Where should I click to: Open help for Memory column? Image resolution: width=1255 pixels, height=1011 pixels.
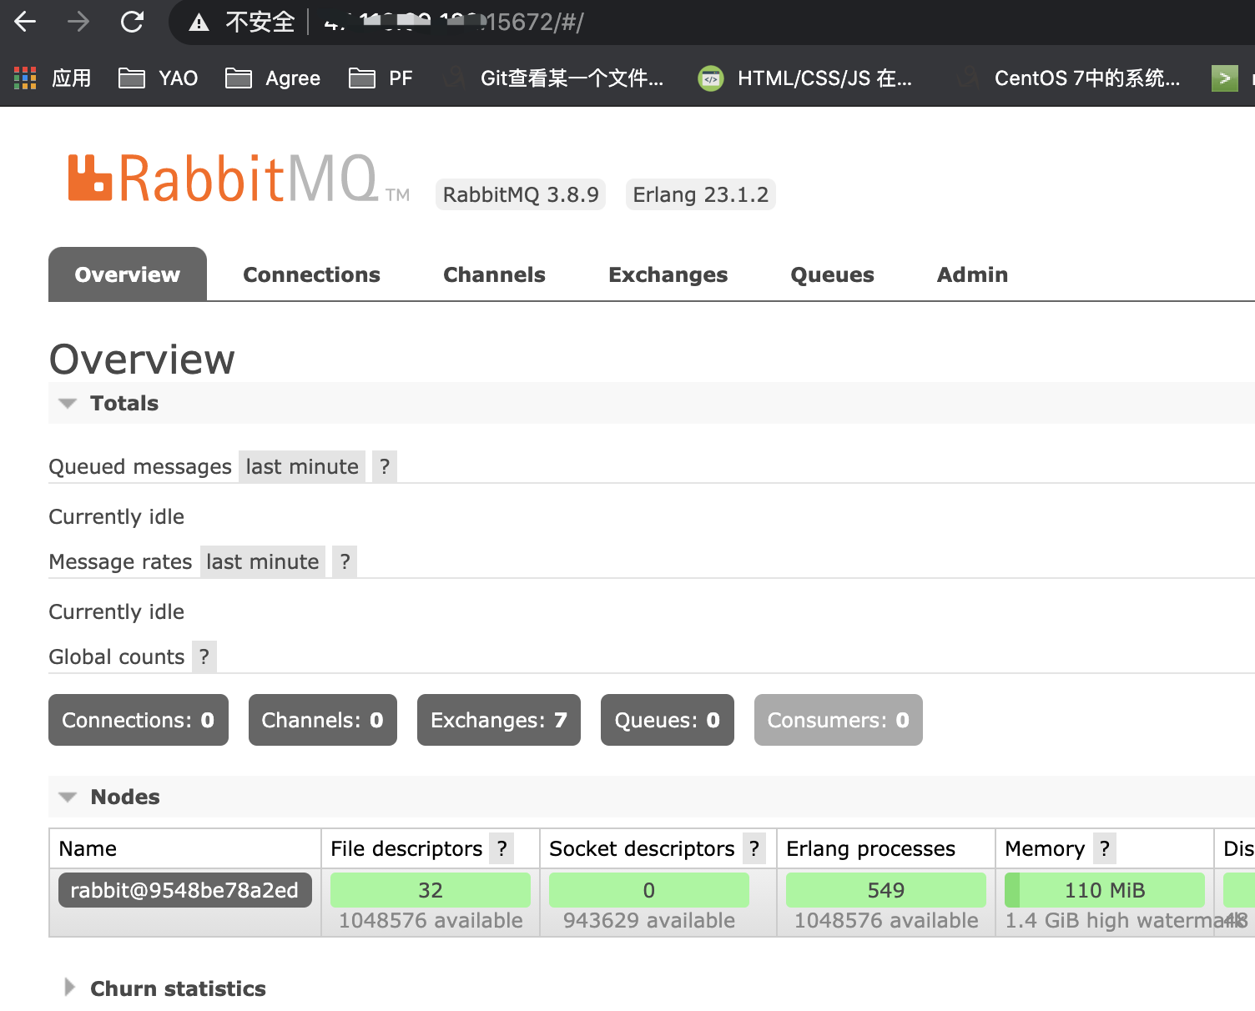tap(1104, 848)
